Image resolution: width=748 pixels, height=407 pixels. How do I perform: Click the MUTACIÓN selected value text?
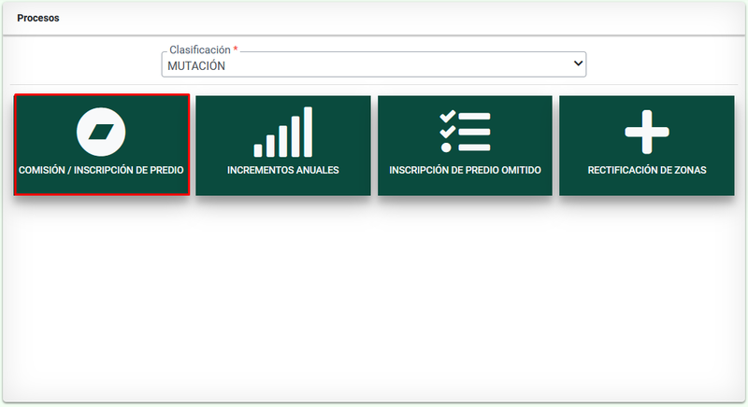point(196,66)
